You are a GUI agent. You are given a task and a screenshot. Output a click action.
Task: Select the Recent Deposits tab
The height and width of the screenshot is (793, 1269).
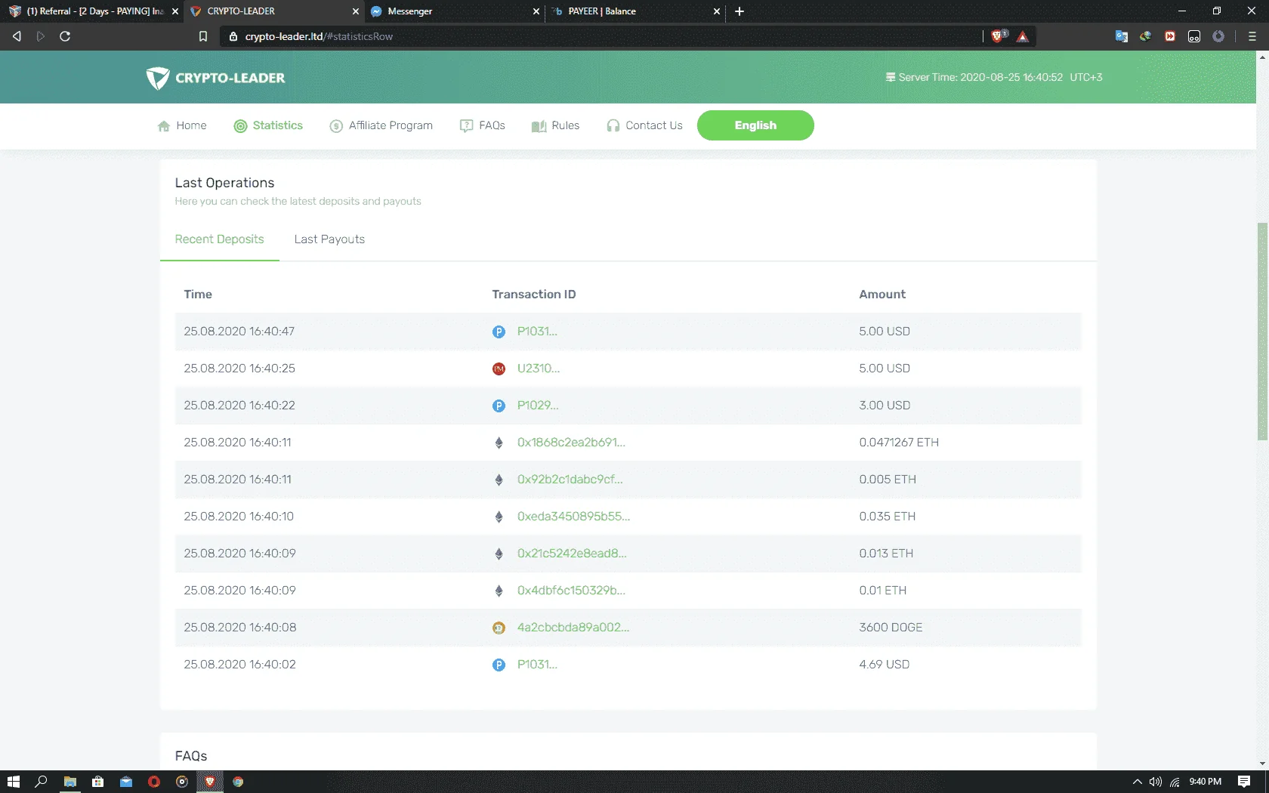pos(219,239)
